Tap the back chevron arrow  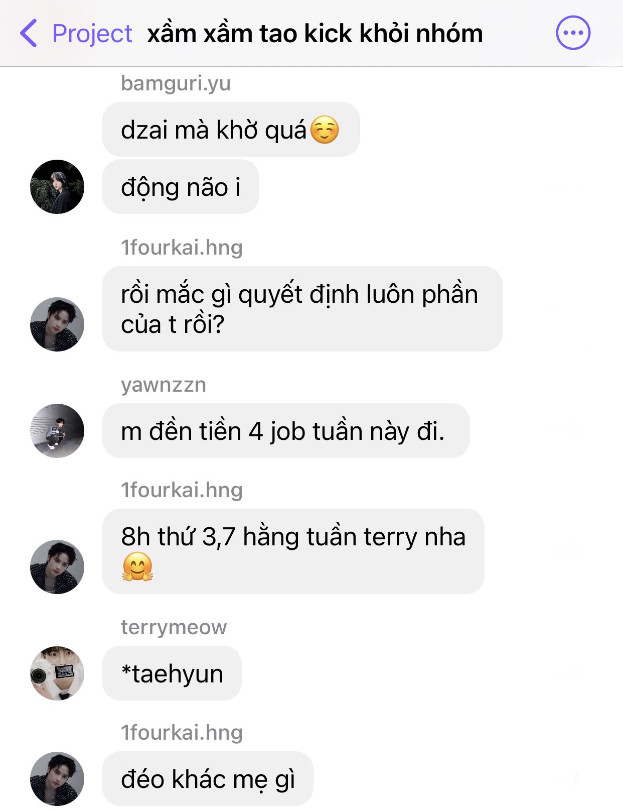click(28, 33)
